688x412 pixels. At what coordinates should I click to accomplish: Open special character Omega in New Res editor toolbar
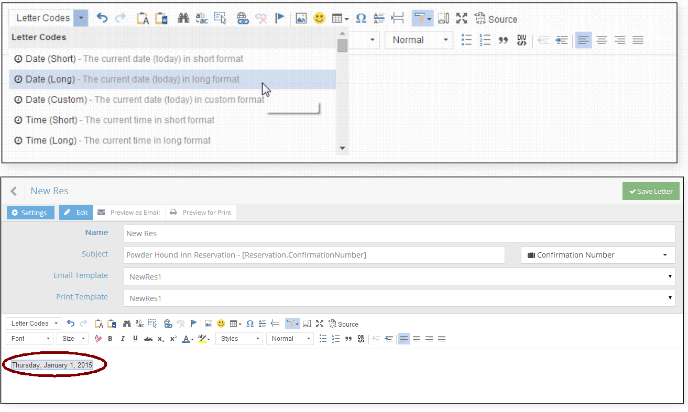pos(250,324)
